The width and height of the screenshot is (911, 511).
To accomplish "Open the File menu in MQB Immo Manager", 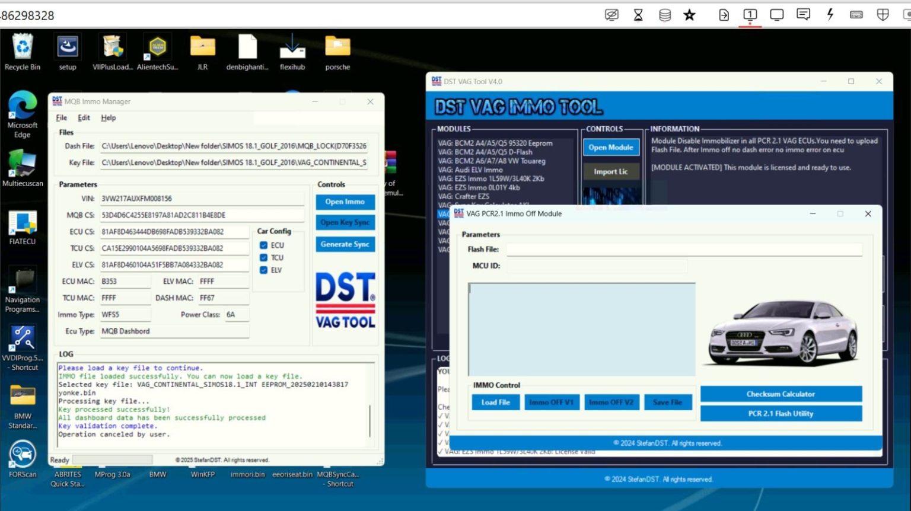I will click(x=60, y=117).
